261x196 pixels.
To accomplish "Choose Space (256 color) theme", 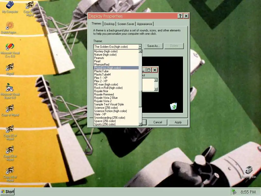I will 116,121.
